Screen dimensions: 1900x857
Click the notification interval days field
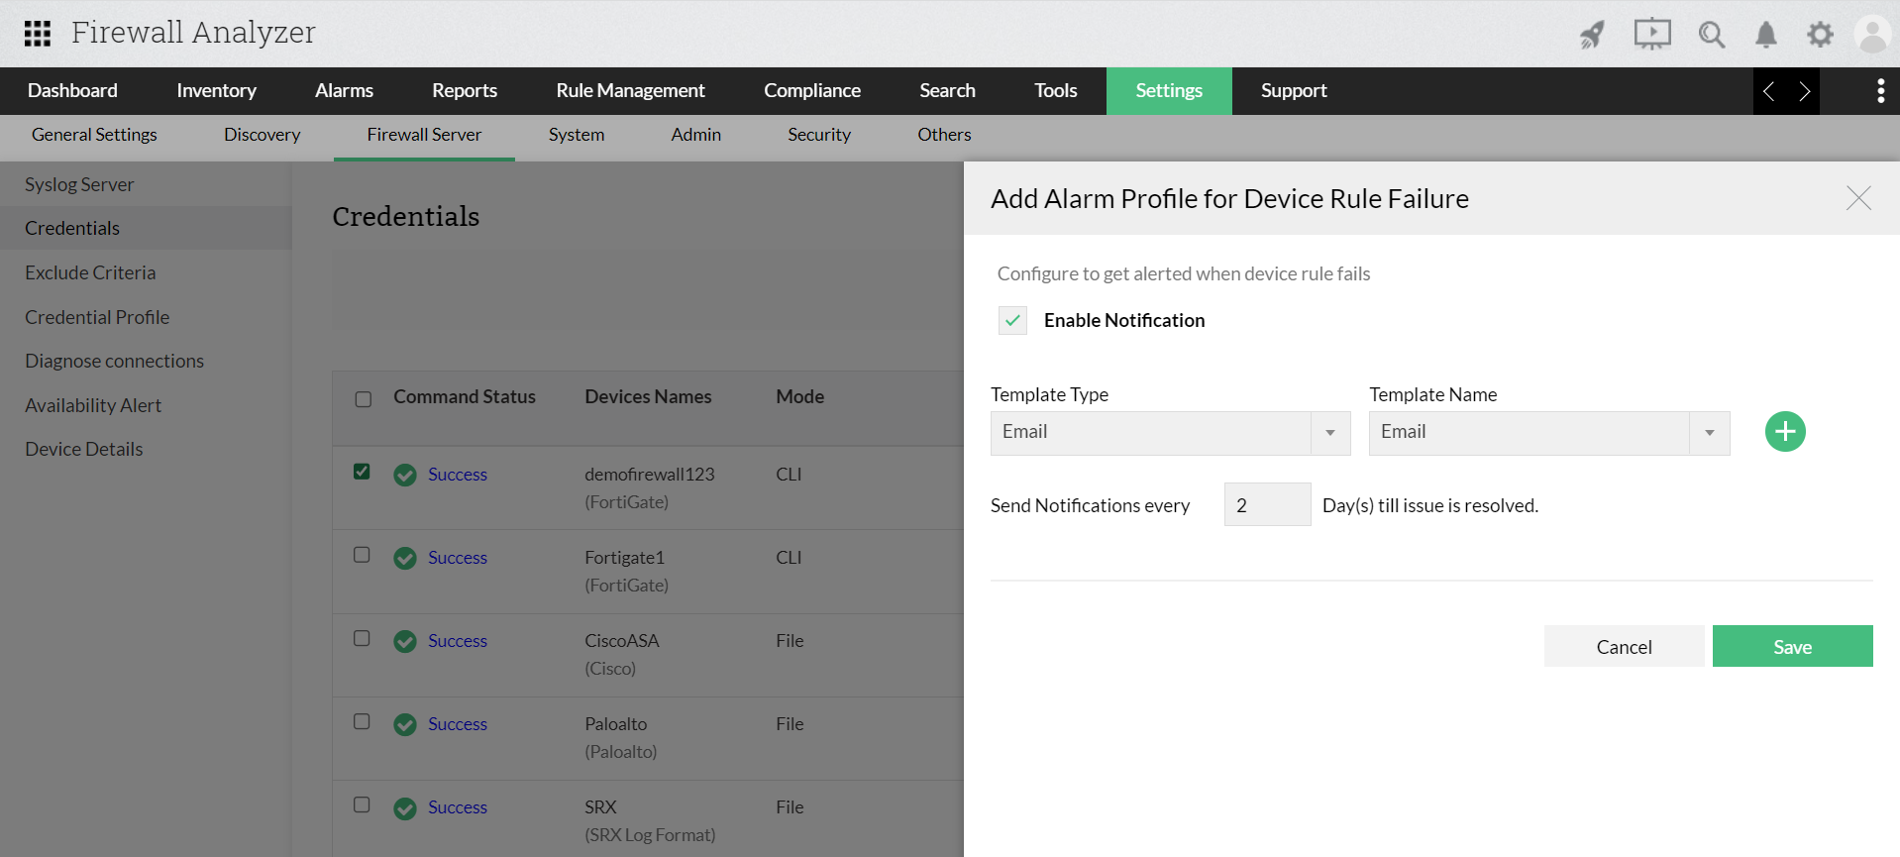click(1266, 505)
